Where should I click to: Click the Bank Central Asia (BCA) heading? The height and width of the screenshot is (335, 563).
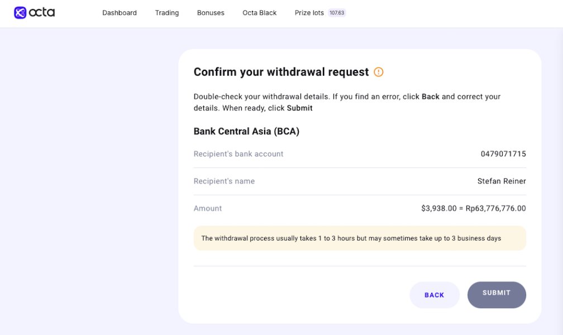pyautogui.click(x=246, y=132)
